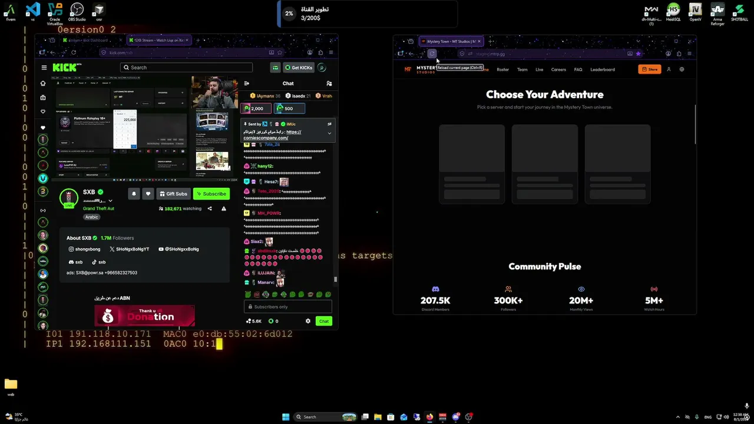Click the orange Store button
This screenshot has height=424, width=754.
(650, 69)
